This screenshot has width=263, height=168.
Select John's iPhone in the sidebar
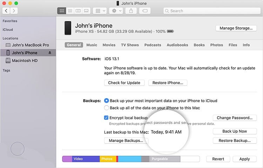click(x=28, y=53)
